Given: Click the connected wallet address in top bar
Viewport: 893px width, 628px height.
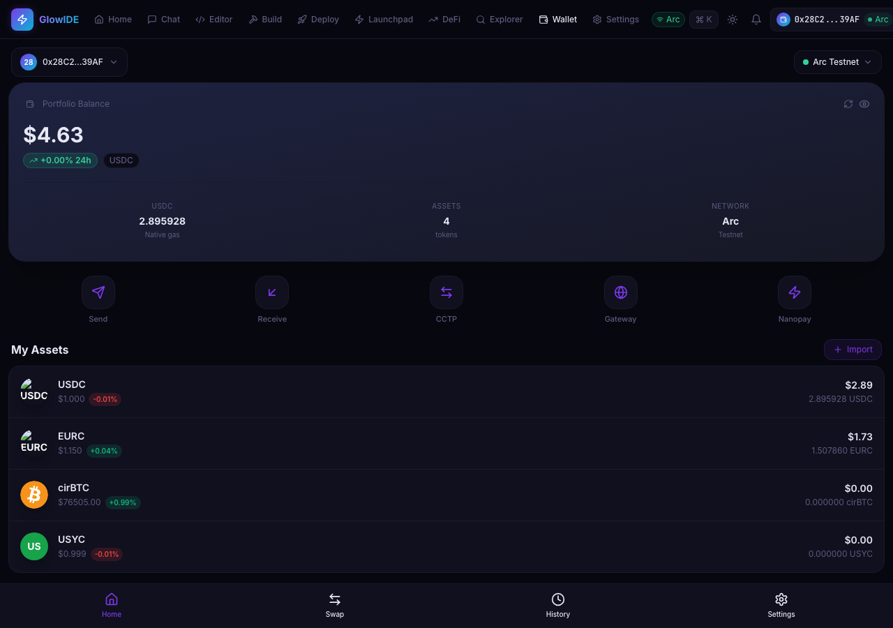Looking at the screenshot, I should coord(827,20).
